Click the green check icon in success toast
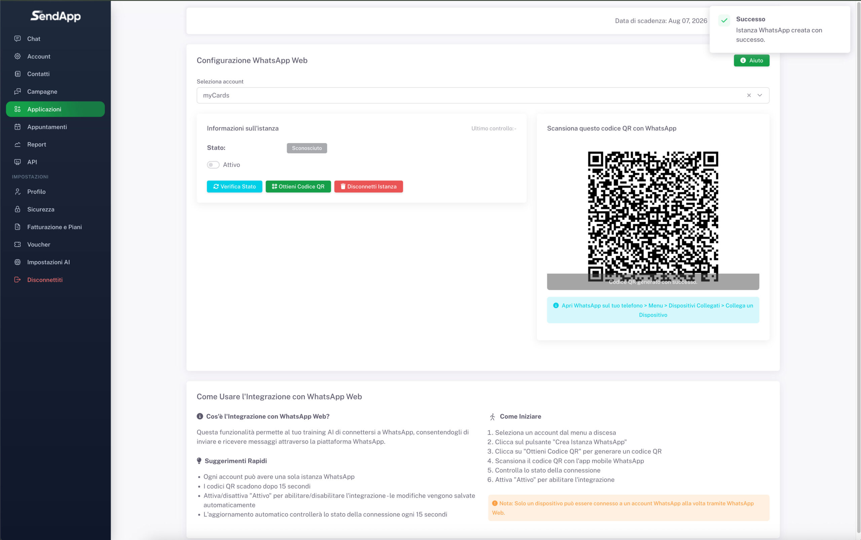The height and width of the screenshot is (540, 861). [x=724, y=20]
